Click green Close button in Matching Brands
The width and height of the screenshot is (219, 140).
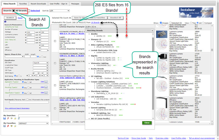point(147,123)
